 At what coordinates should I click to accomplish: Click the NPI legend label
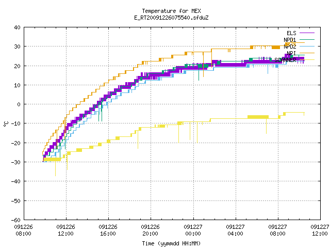click(x=291, y=53)
